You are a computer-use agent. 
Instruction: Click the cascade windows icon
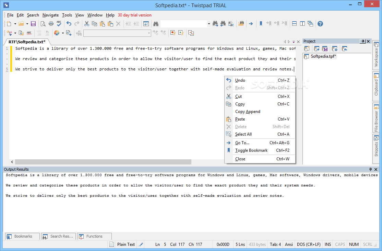310,24
